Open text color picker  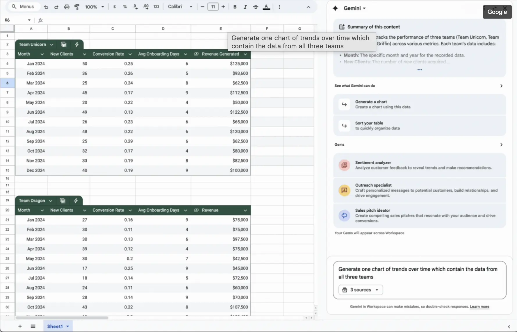point(266,7)
